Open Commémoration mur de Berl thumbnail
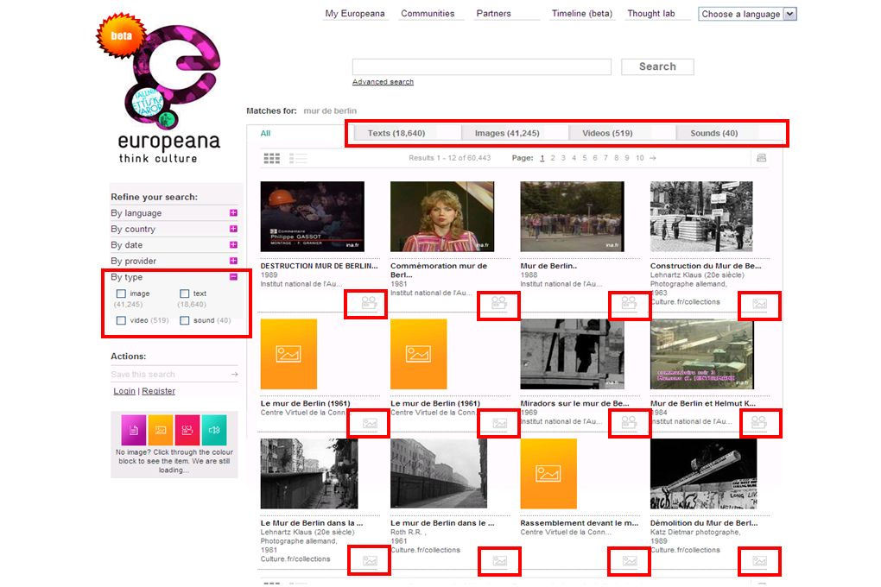The height and width of the screenshot is (587, 881). (442, 217)
